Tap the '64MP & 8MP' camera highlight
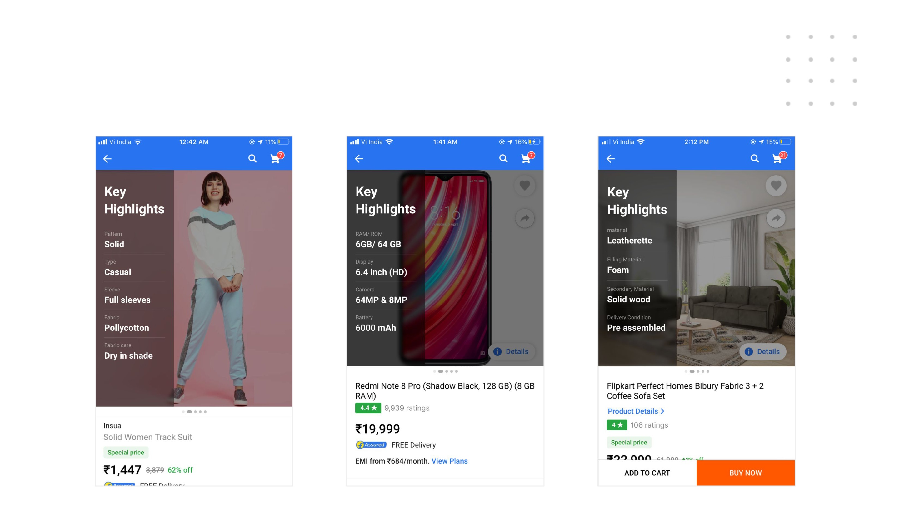The height and width of the screenshot is (506, 900). [x=381, y=300]
